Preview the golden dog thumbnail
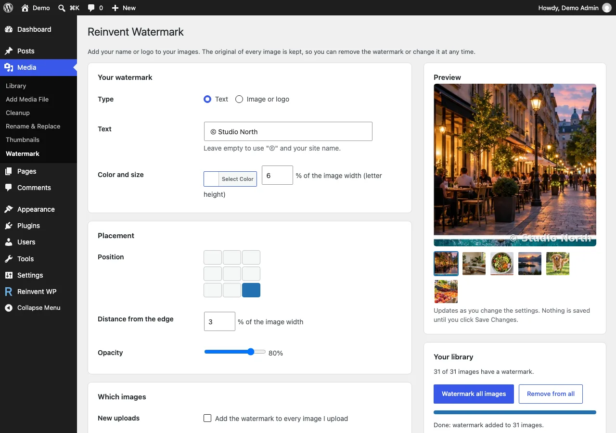 pyautogui.click(x=558, y=263)
